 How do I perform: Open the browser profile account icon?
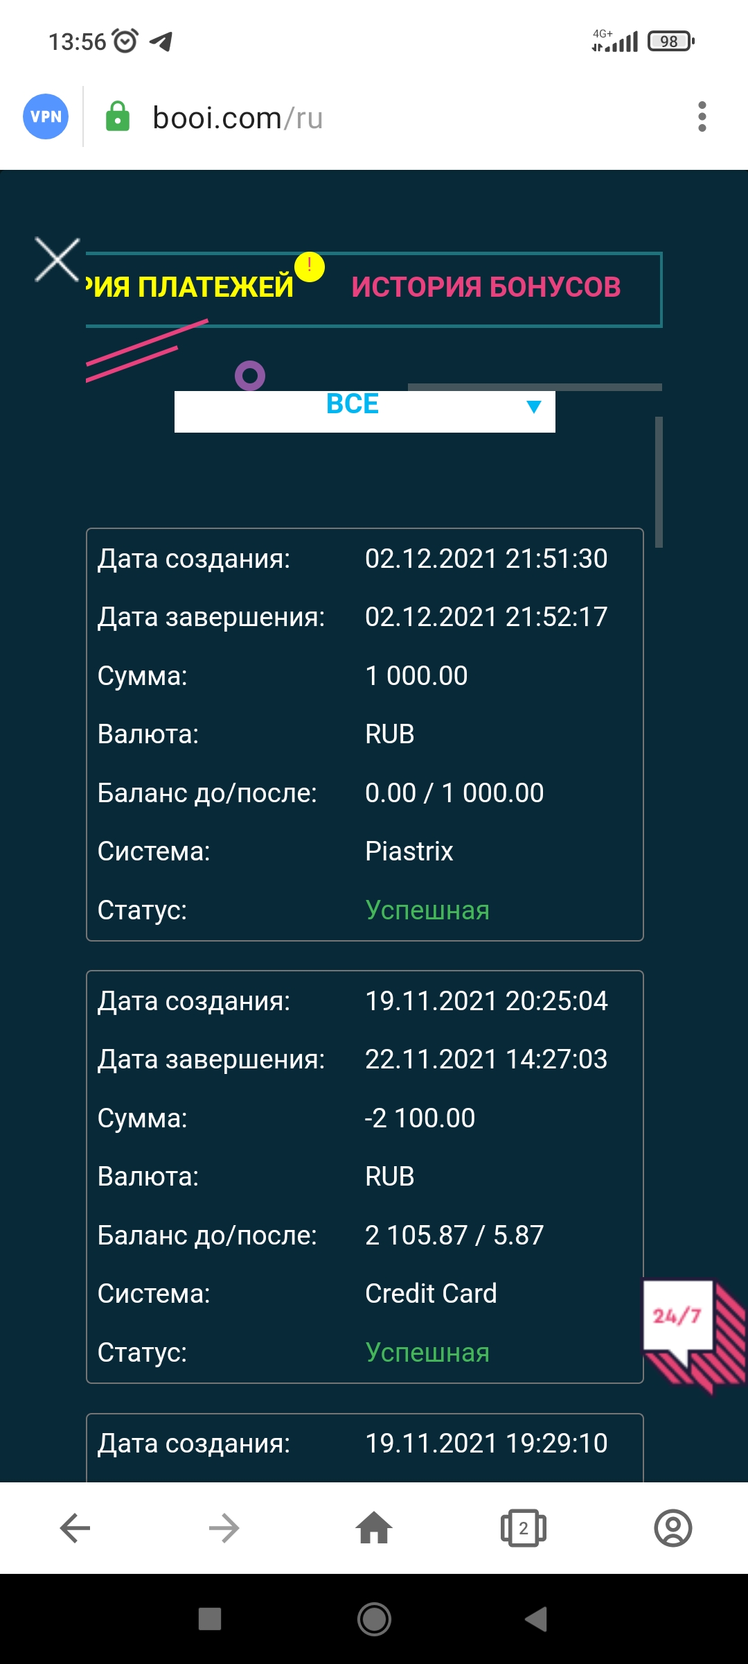click(673, 1528)
